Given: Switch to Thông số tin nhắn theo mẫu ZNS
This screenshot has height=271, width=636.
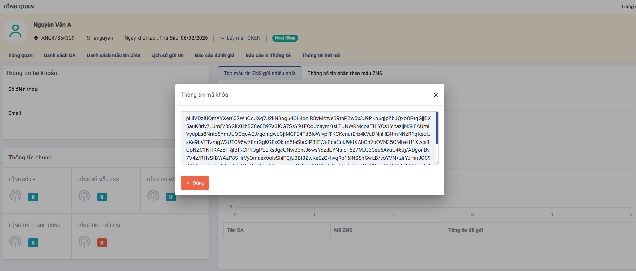Looking at the screenshot, I should pos(344,73).
